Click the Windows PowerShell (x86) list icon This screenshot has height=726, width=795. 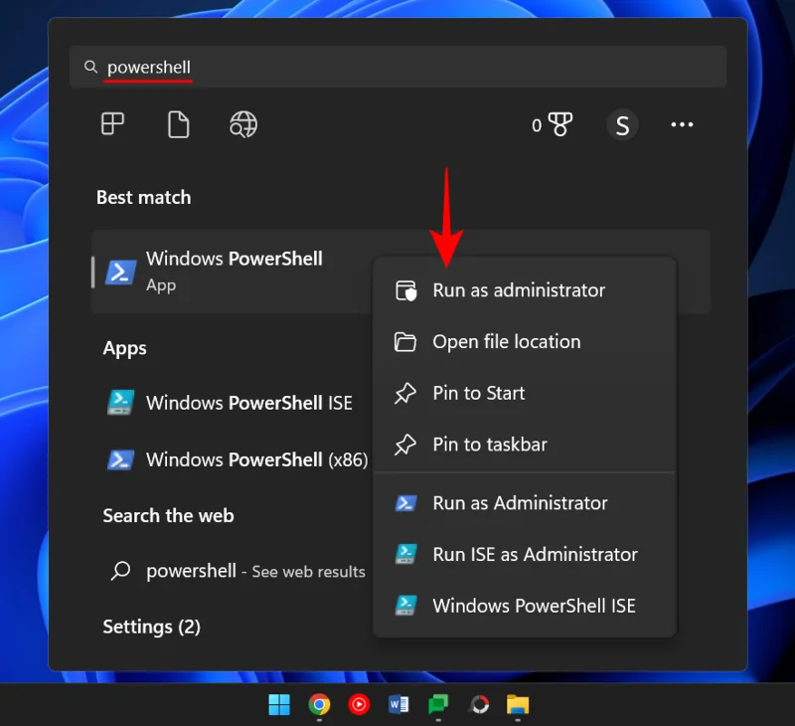point(120,460)
